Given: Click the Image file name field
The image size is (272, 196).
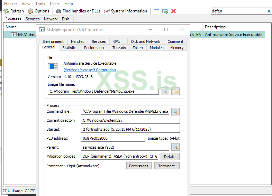Looking at the screenshot, I should (x=103, y=91).
